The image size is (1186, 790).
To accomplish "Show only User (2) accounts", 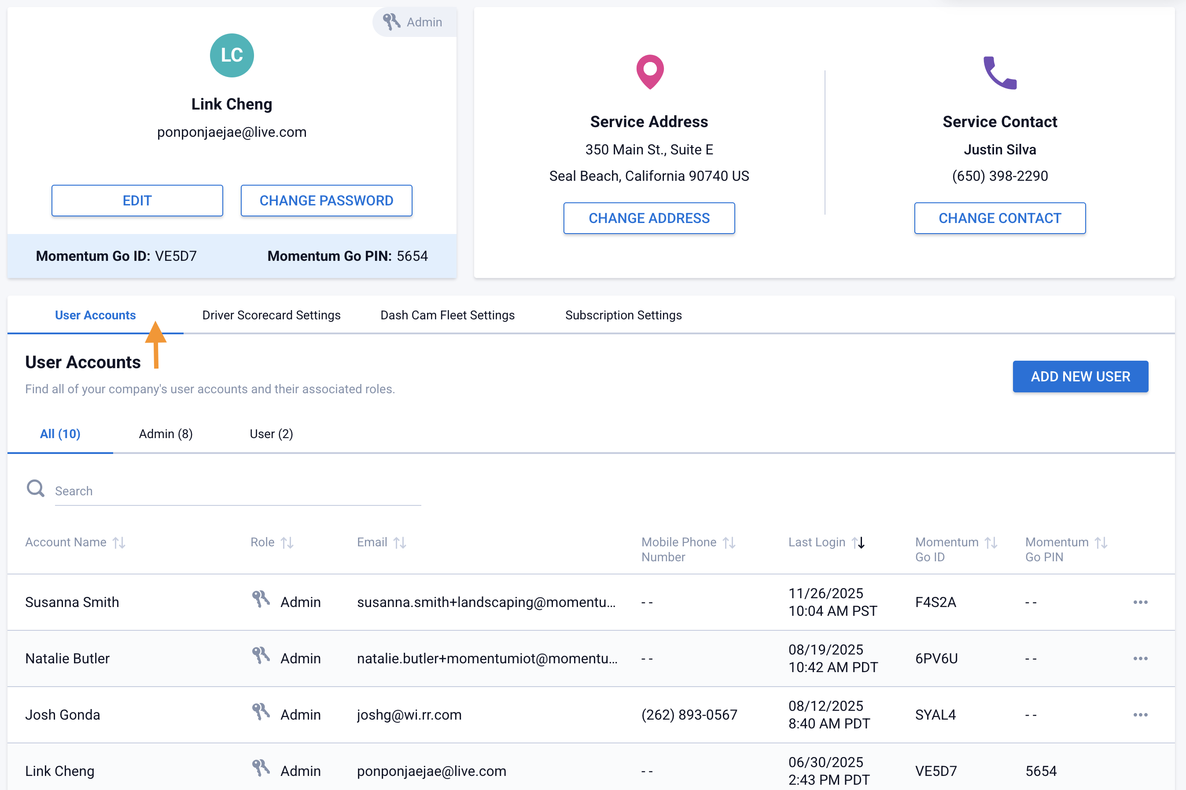I will pyautogui.click(x=271, y=434).
